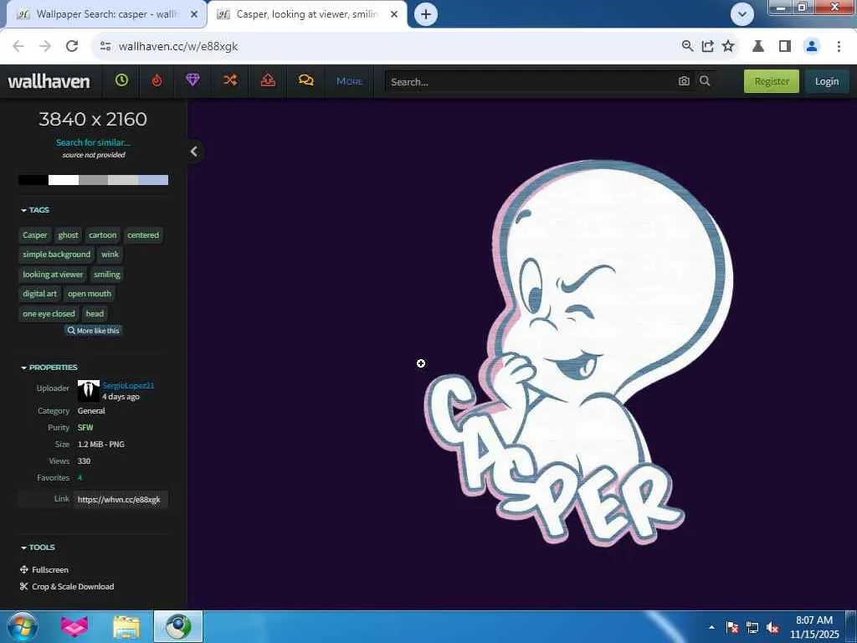
Task: Select the black color swatch
Action: tap(33, 180)
